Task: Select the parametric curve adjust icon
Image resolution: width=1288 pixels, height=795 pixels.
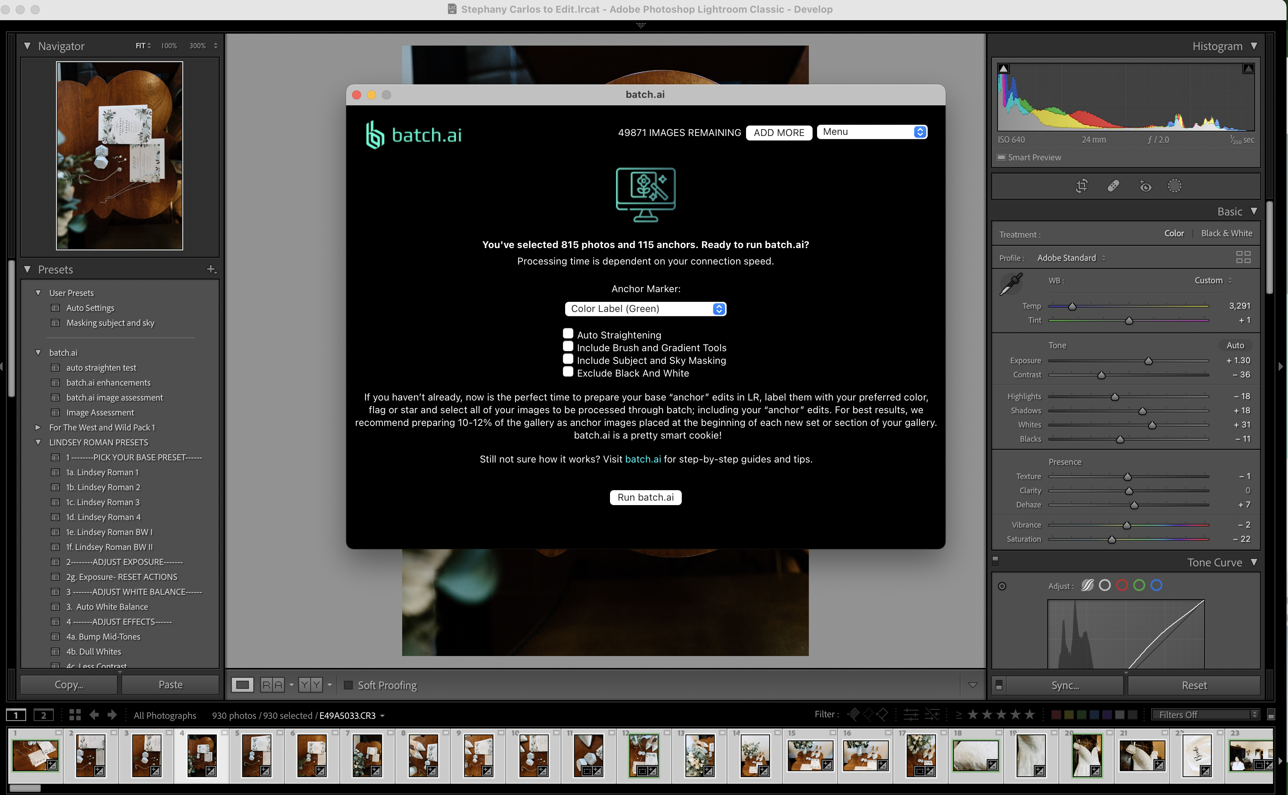Action: [1087, 585]
